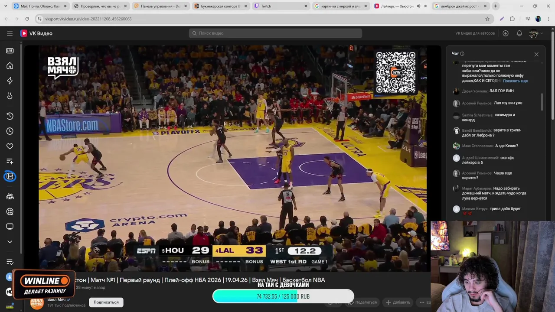
Task: Click Поделиться under the video
Action: 363,302
